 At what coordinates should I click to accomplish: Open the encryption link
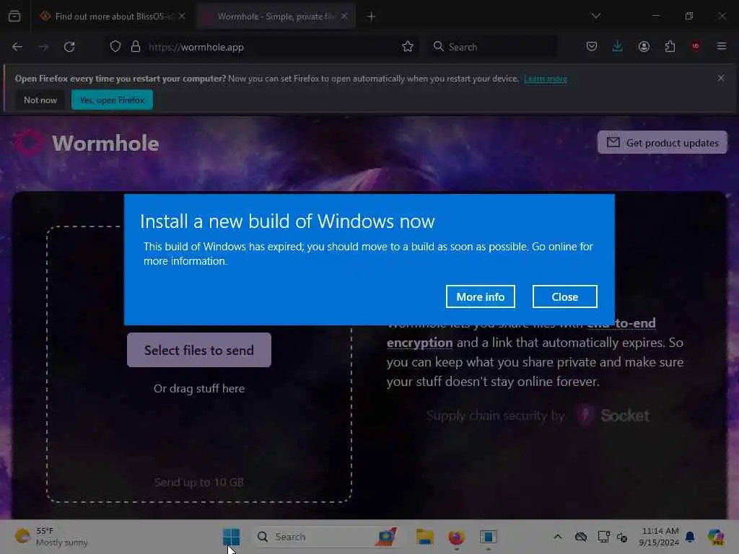(419, 343)
